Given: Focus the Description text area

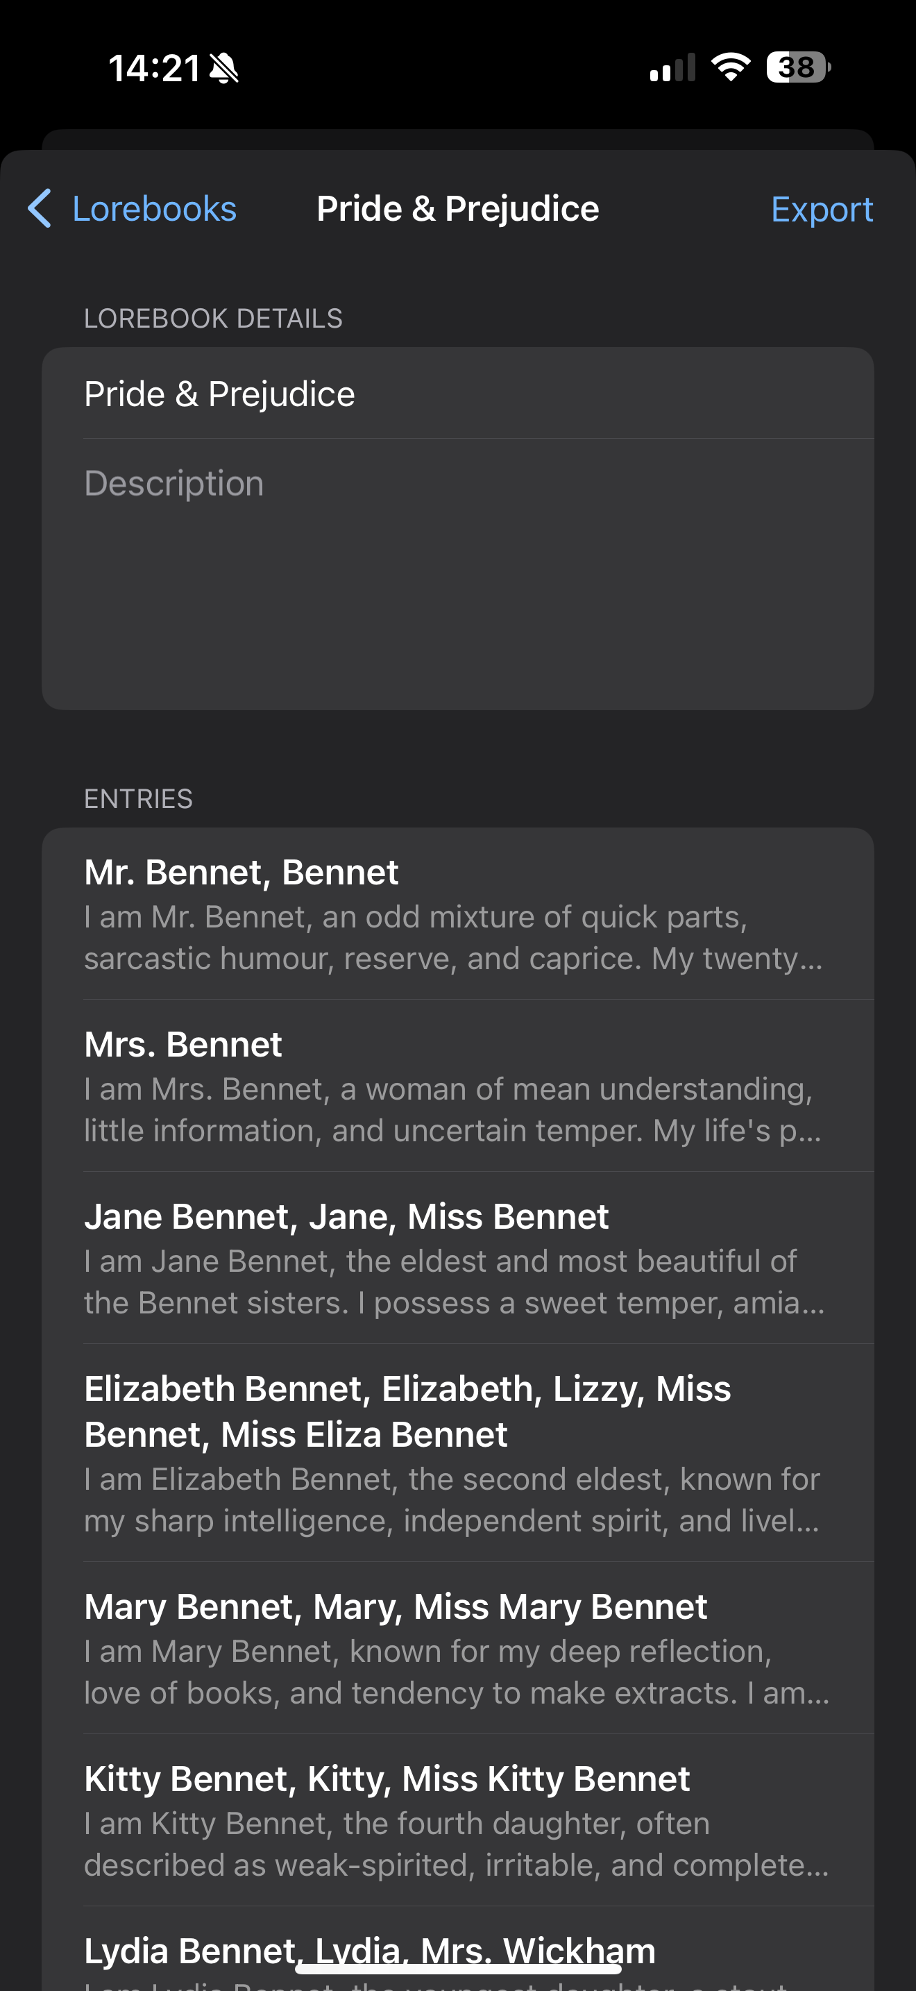Looking at the screenshot, I should (x=479, y=574).
